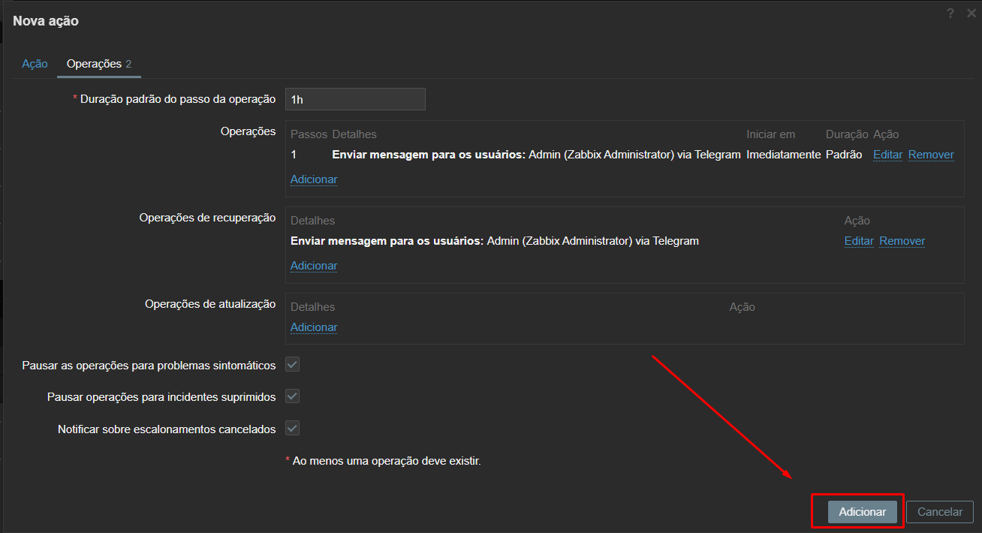The image size is (982, 533).
Task: Open the help question mark icon
Action: point(950,13)
